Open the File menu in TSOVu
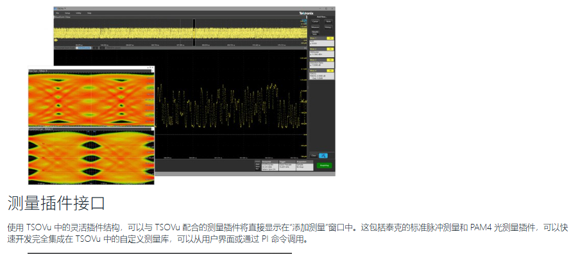This screenshot has width=580, height=254. click(x=57, y=13)
